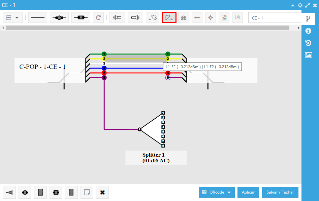Screen dimensions: 319x201
Task: Open the list options dropdown in toolbar
Action: (12, 18)
